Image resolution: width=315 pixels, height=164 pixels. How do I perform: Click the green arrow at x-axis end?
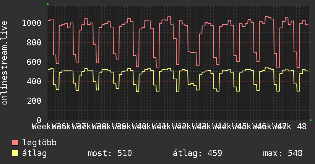pyautogui.click(x=311, y=120)
